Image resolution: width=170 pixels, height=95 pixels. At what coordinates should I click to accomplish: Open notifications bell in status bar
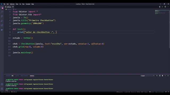tap(168, 92)
